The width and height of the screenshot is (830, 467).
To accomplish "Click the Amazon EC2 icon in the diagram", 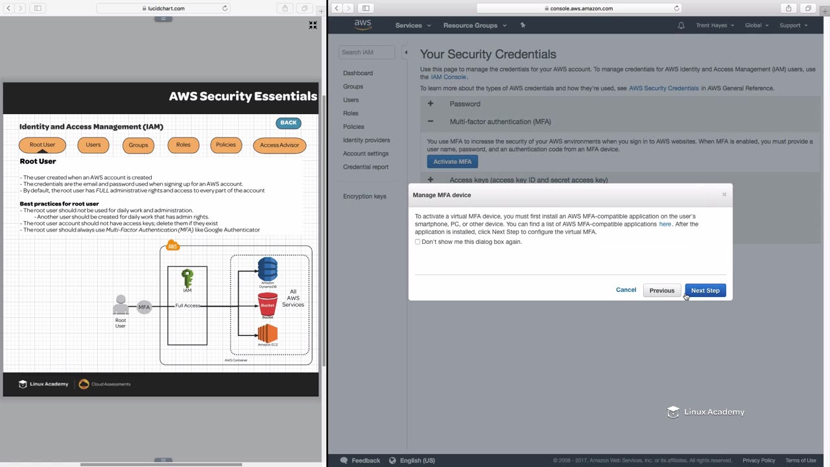I will (x=267, y=333).
